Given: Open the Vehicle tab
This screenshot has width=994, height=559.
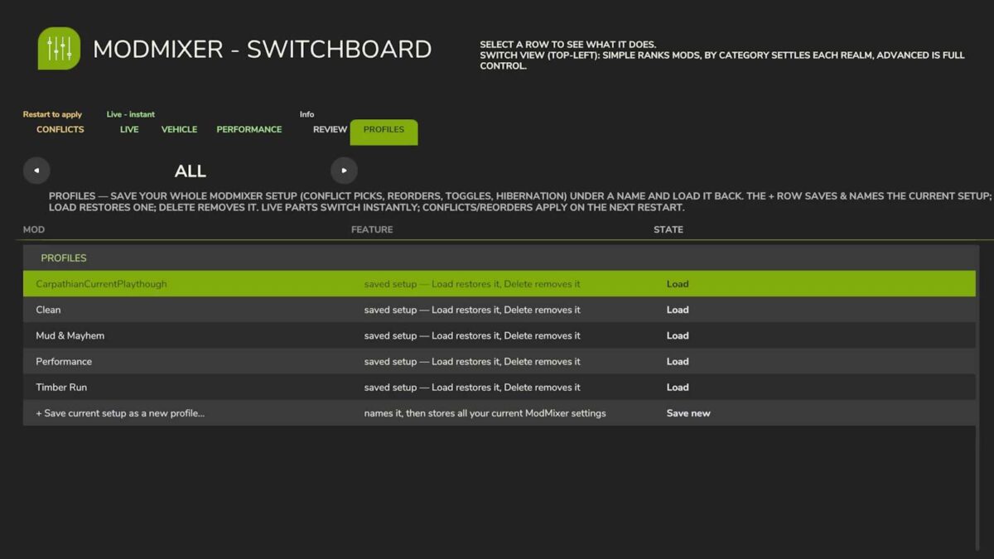Looking at the screenshot, I should pos(179,129).
